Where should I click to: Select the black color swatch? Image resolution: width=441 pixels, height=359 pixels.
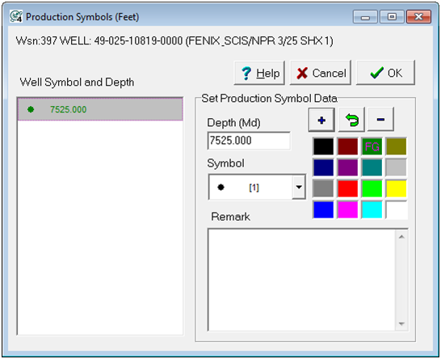323,146
